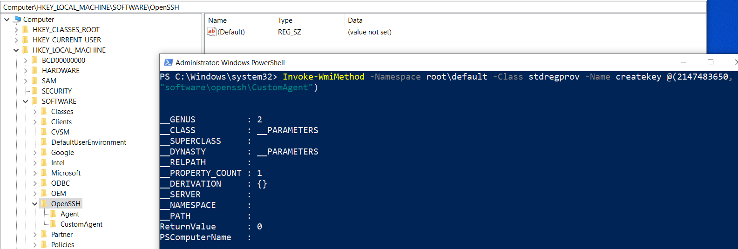Select the Google key folder icon
This screenshot has height=249, width=738.
click(x=44, y=152)
